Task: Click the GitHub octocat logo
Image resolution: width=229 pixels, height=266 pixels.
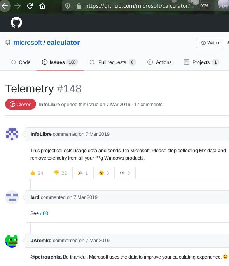Action: tap(16, 22)
